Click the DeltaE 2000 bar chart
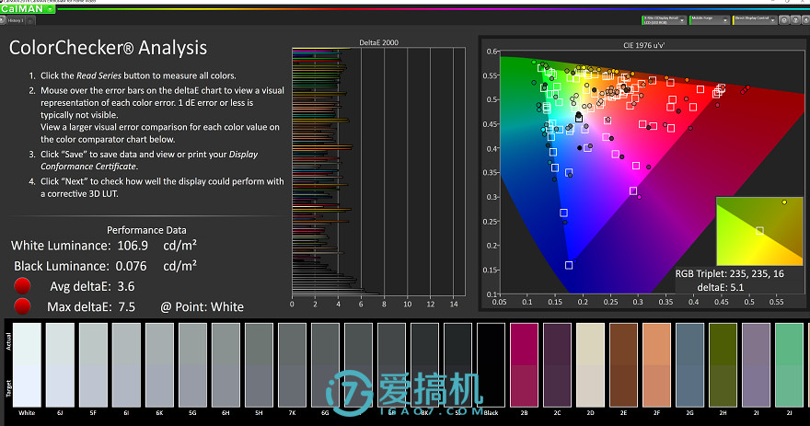Image resolution: width=810 pixels, height=426 pixels. pyautogui.click(x=378, y=171)
